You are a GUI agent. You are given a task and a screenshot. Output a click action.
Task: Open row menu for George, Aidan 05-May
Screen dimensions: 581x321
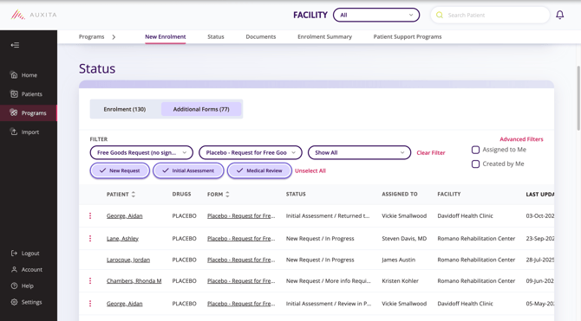[x=90, y=304]
